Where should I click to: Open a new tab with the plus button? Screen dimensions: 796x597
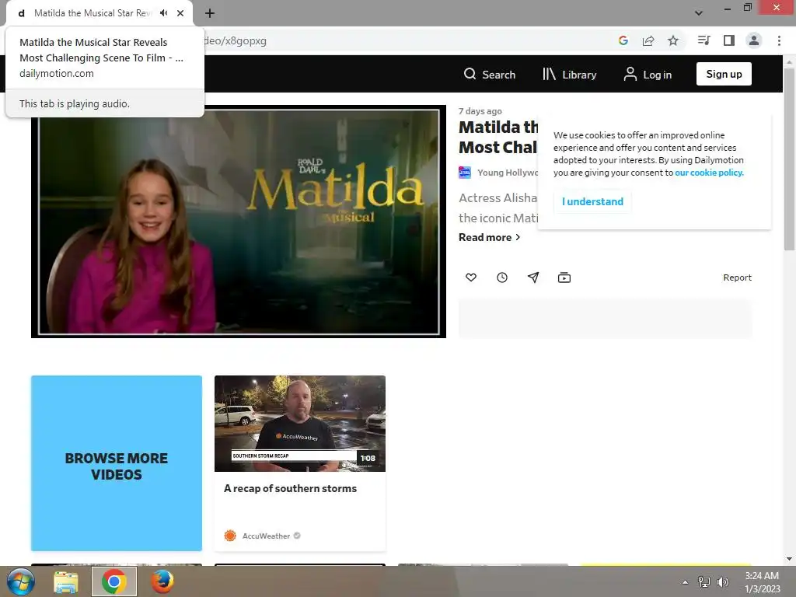[x=210, y=13]
